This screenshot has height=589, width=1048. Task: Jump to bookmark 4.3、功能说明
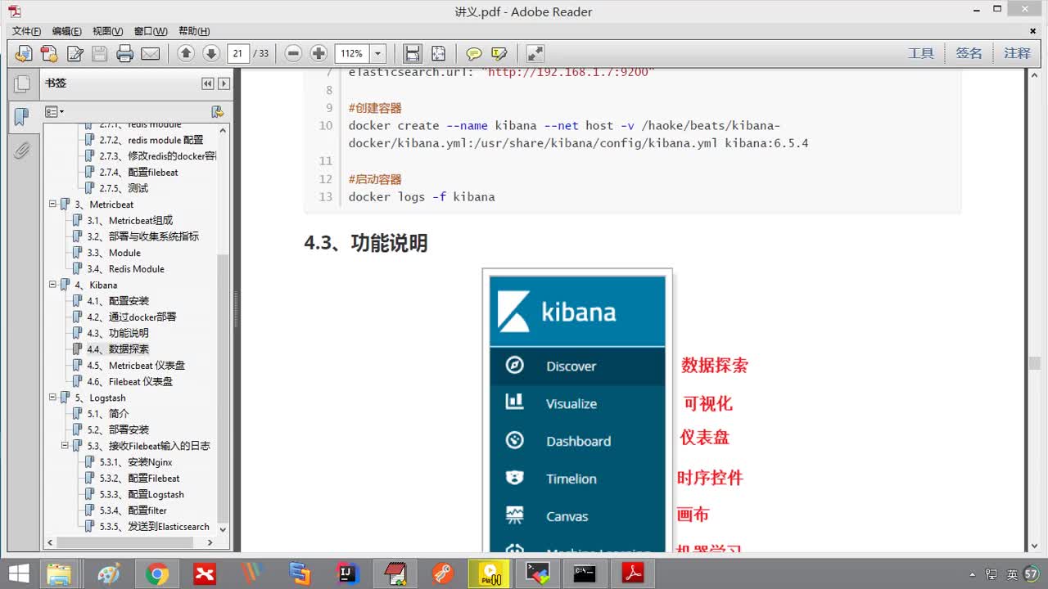(x=118, y=333)
